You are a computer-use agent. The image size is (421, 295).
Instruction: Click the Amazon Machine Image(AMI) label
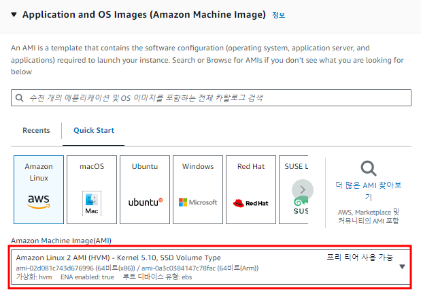click(61, 240)
